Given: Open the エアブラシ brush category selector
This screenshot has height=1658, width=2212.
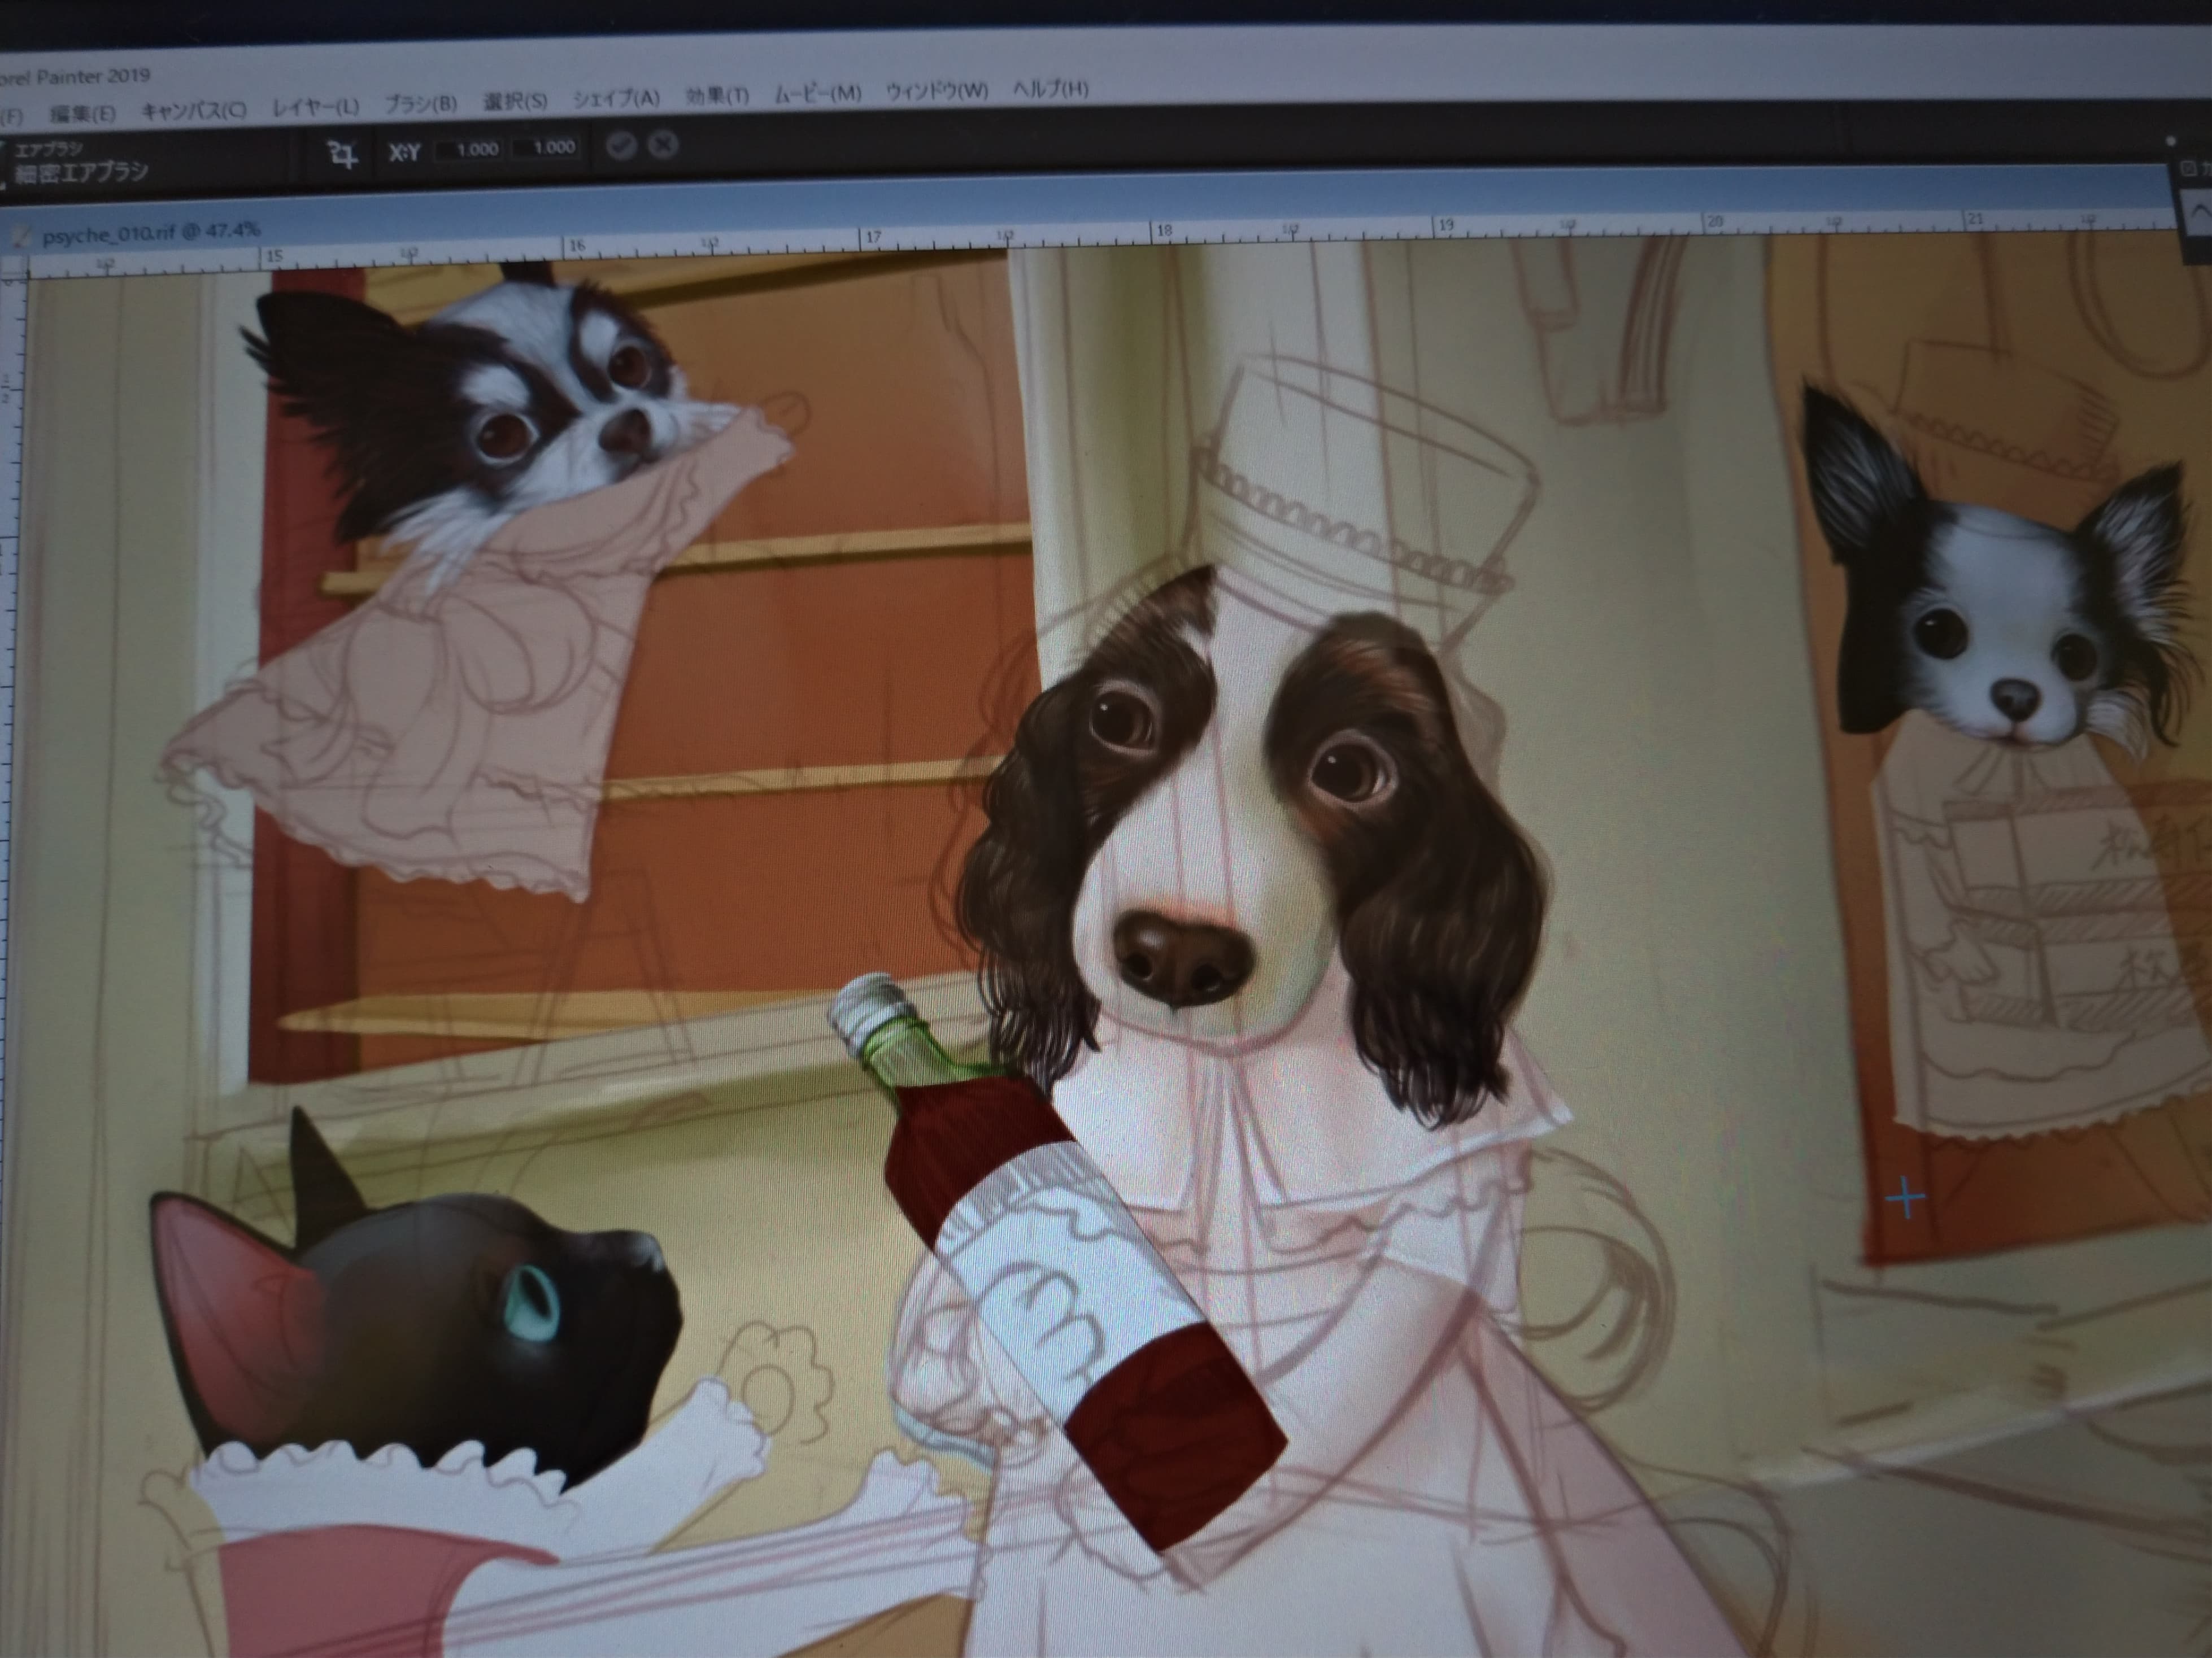Looking at the screenshot, I should point(49,151).
